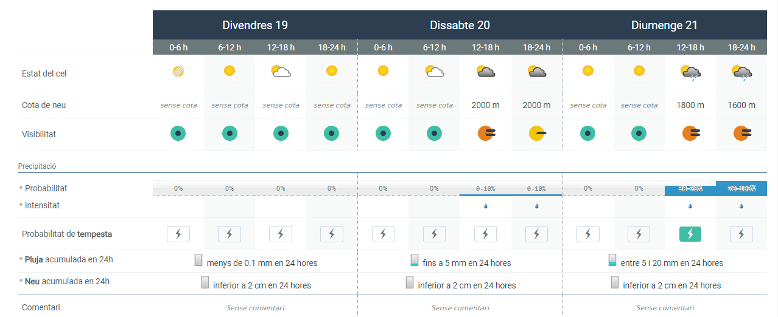The width and height of the screenshot is (778, 317).
Task: Click Diumenge 'Sense comentari' text
Action: pos(665,307)
